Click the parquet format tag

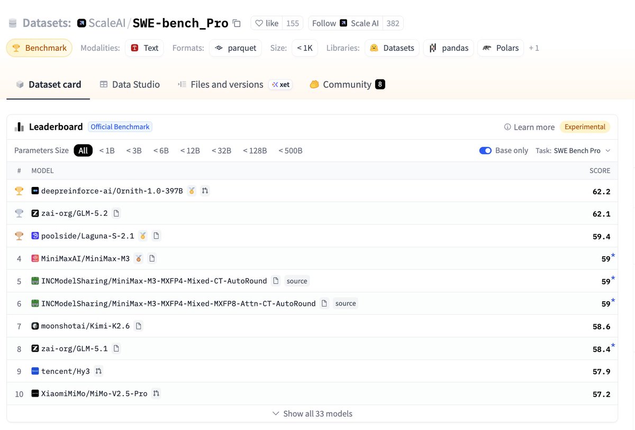(x=235, y=48)
